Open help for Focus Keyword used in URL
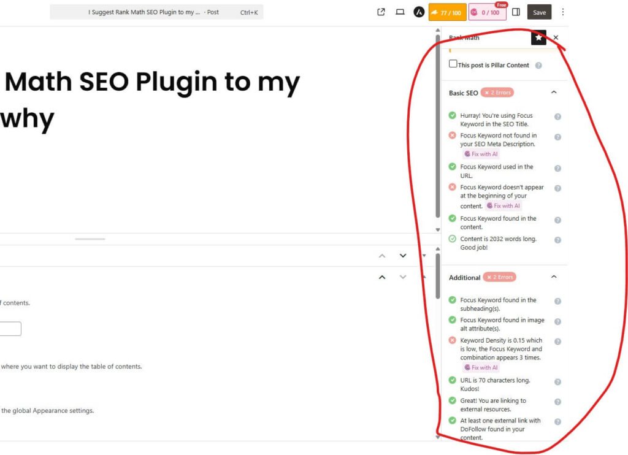The height and width of the screenshot is (455, 628). point(557,168)
